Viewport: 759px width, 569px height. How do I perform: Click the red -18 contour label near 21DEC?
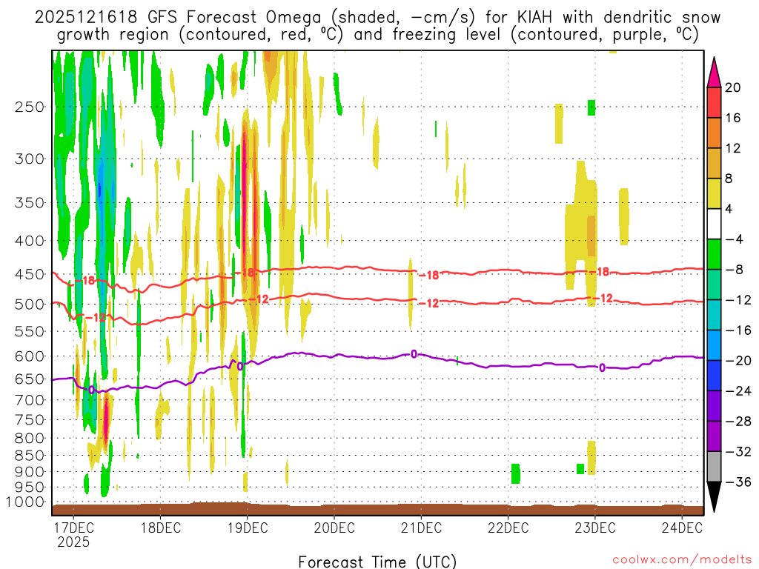click(429, 276)
